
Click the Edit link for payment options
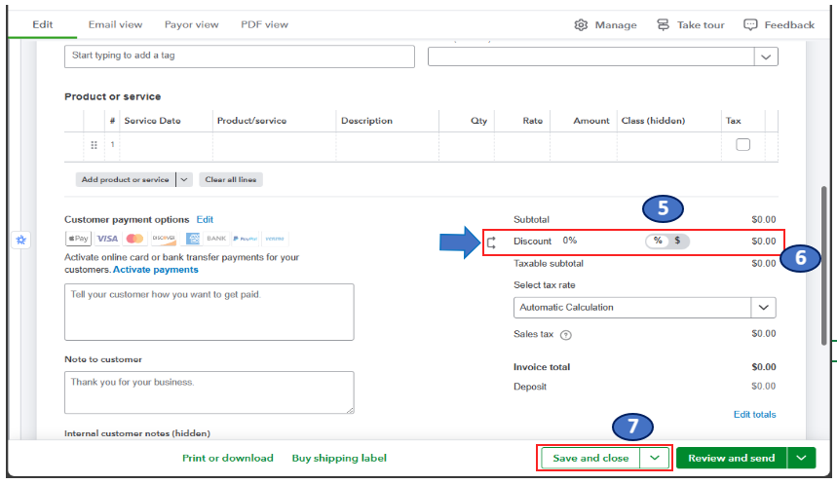[205, 219]
